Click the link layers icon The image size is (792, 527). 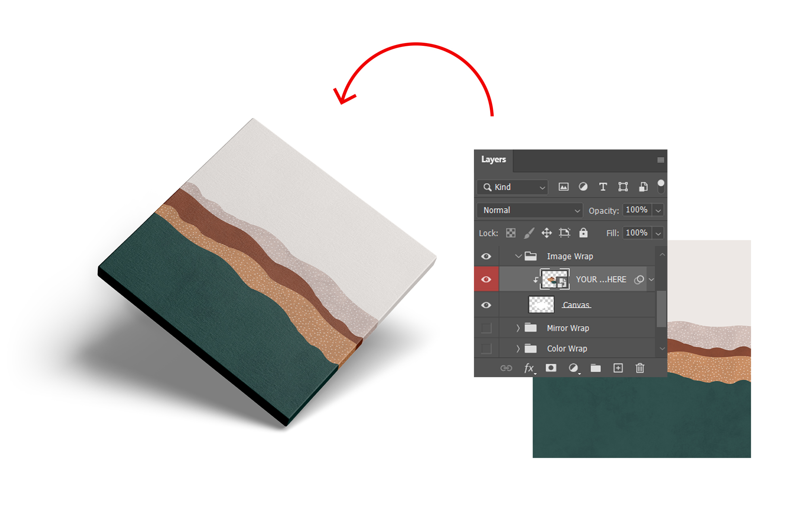click(x=506, y=368)
